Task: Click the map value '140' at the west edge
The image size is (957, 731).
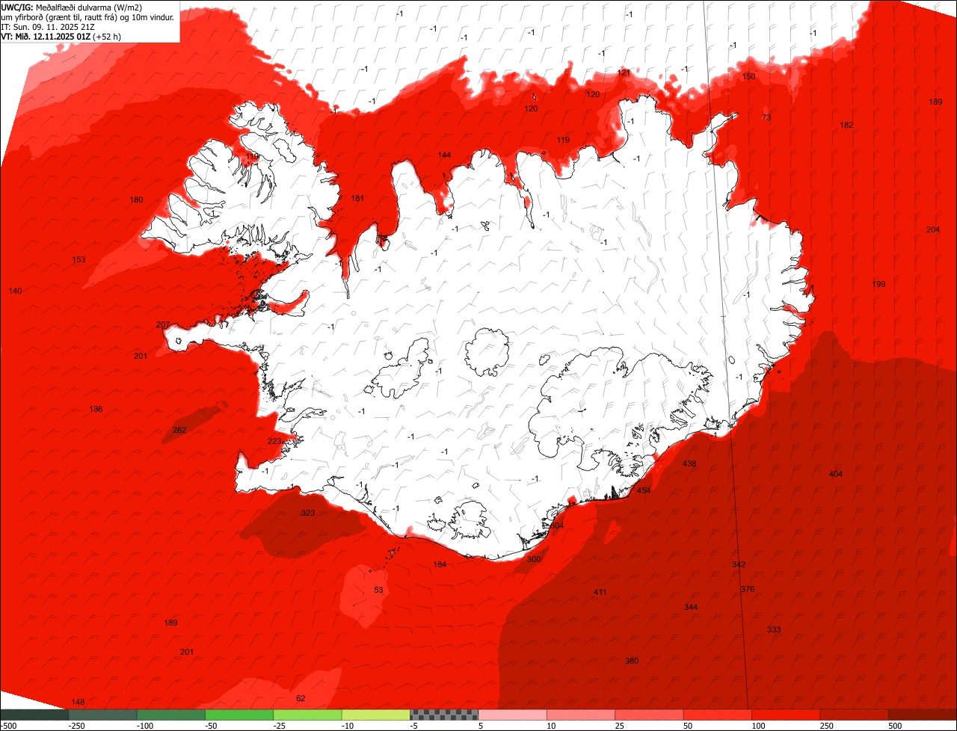Action: click(x=16, y=291)
